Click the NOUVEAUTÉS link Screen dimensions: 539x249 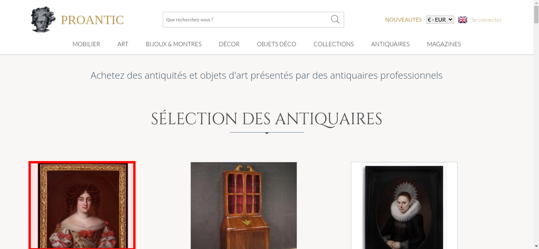click(403, 20)
